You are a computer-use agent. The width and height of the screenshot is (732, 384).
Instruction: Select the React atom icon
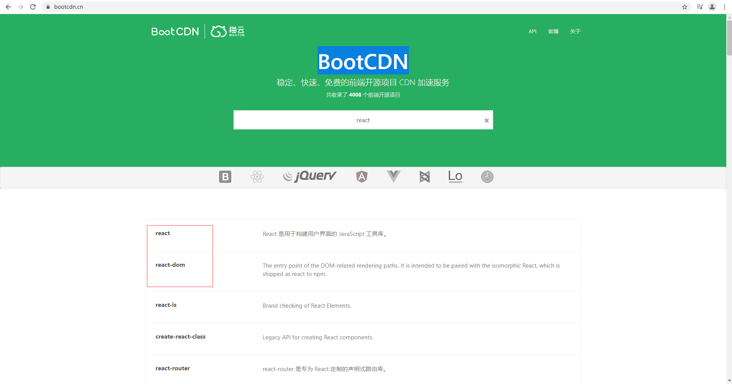tap(257, 177)
